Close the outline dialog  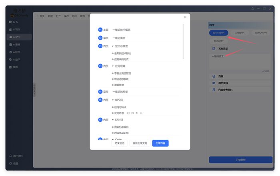[x=185, y=17]
